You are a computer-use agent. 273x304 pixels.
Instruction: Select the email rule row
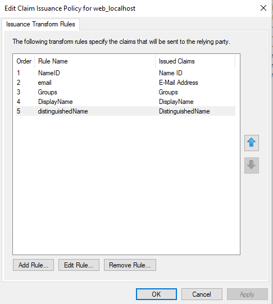[126, 83]
